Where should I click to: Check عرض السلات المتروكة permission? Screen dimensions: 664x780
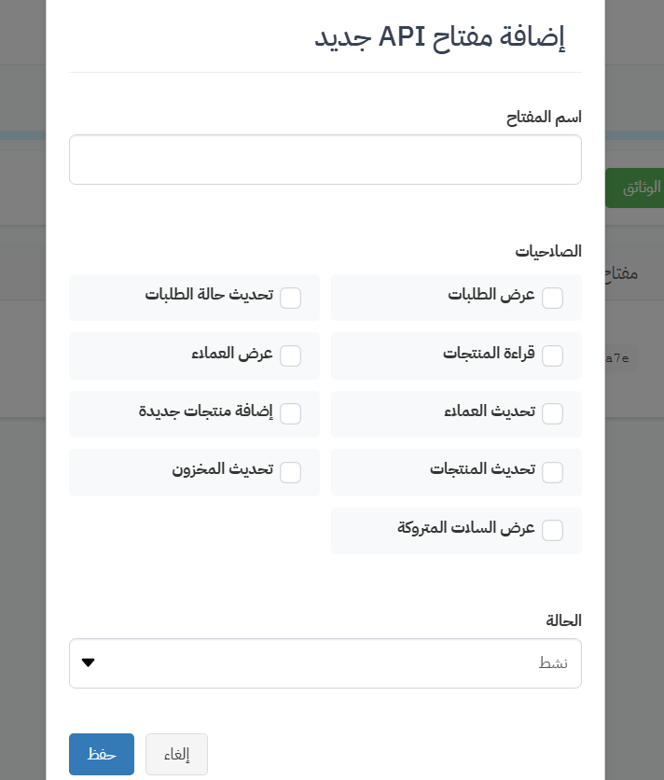click(x=552, y=530)
